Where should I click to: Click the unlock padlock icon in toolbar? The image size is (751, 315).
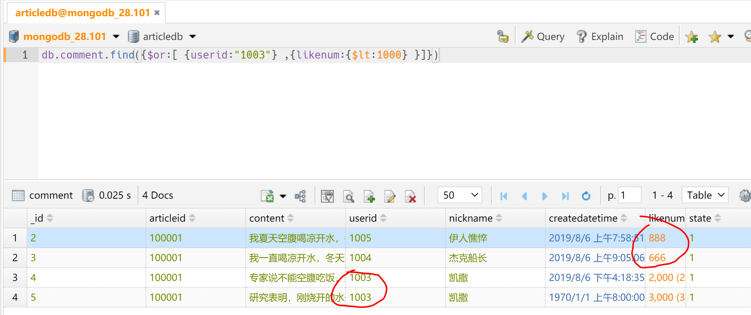[x=503, y=36]
